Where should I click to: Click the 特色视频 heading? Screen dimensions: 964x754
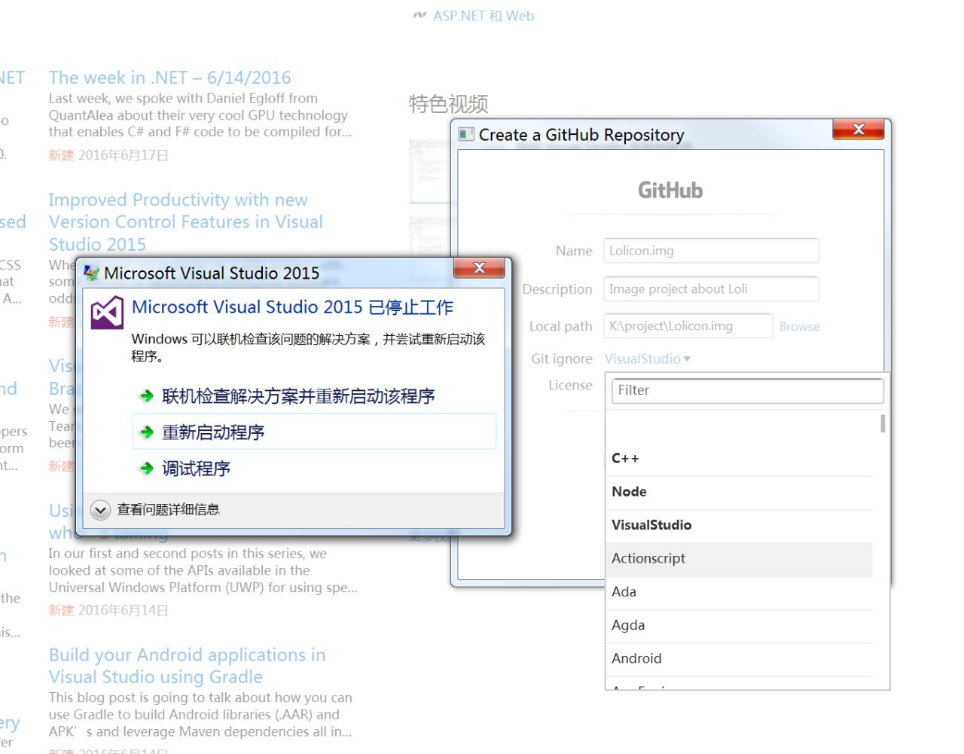[x=448, y=104]
